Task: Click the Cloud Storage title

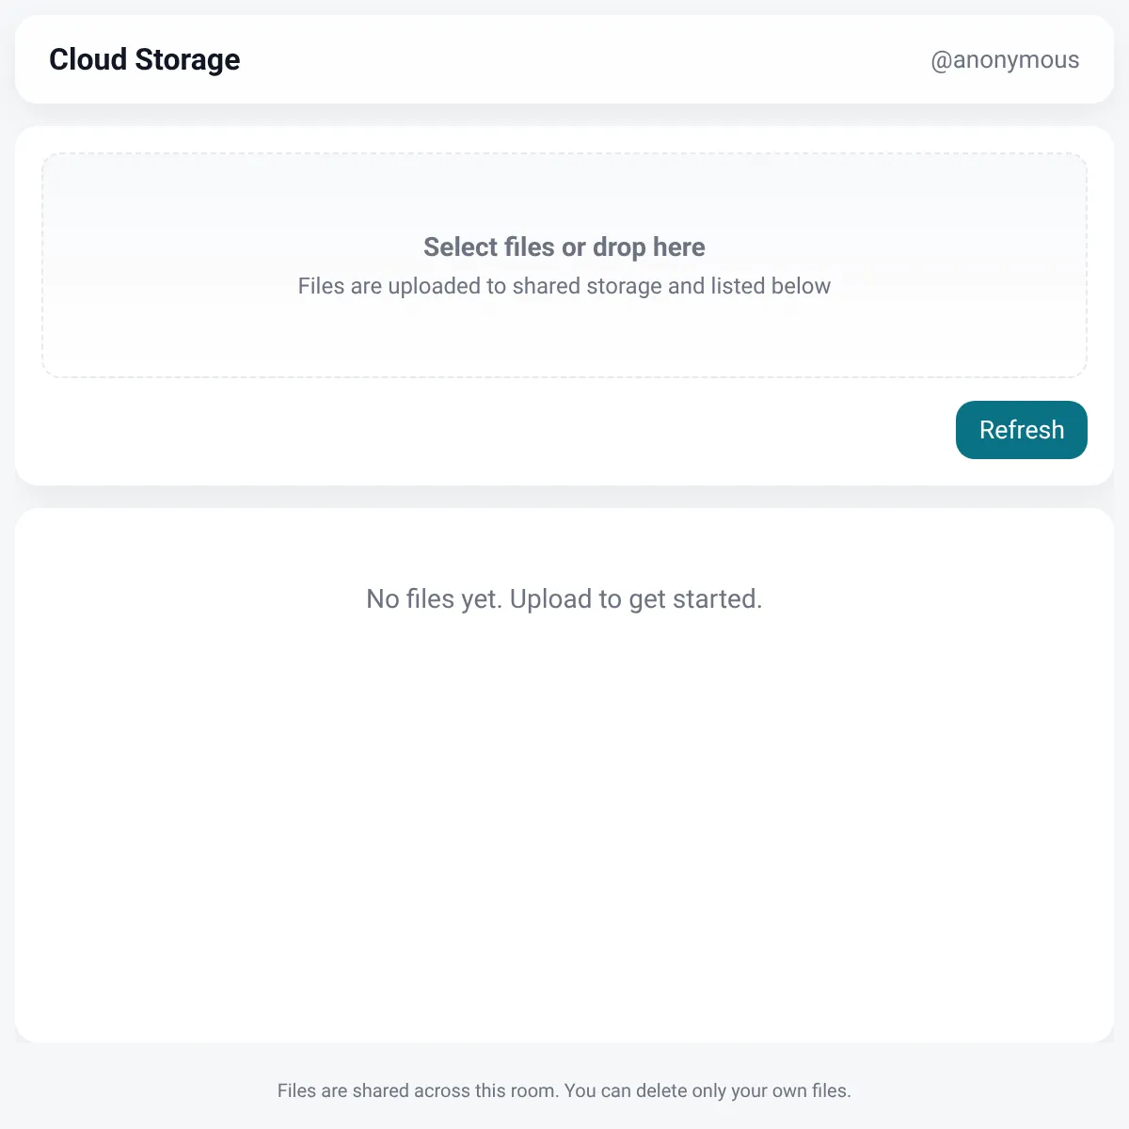Action: (145, 59)
